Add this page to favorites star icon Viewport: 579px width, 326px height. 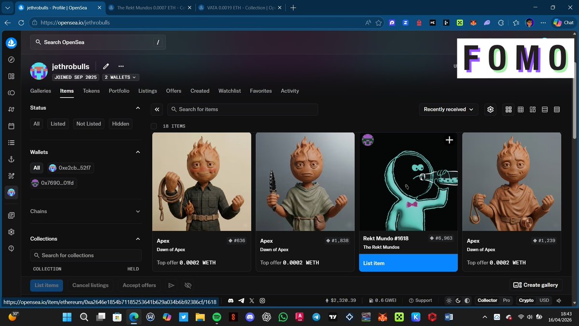(x=379, y=23)
